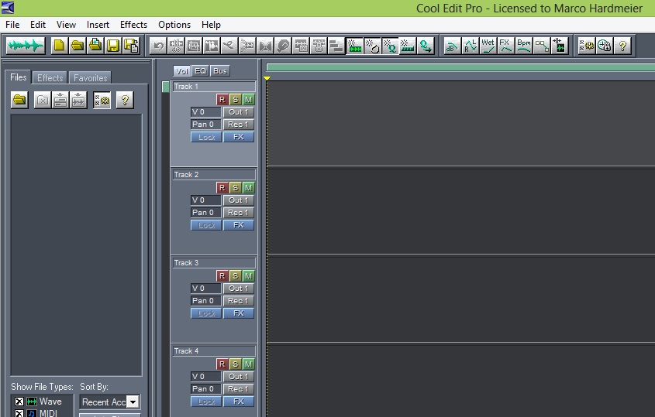This screenshot has width=655, height=417.
Task: Open Track 1 Rec 1 device selector
Action: tap(239, 125)
